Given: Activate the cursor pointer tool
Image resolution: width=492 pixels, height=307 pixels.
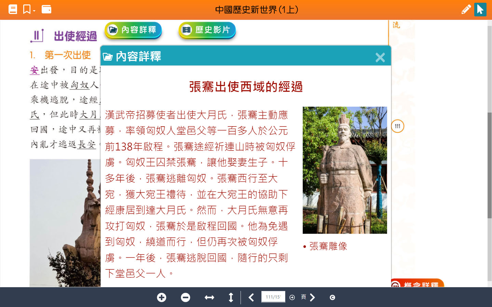Looking at the screenshot, I should (480, 9).
